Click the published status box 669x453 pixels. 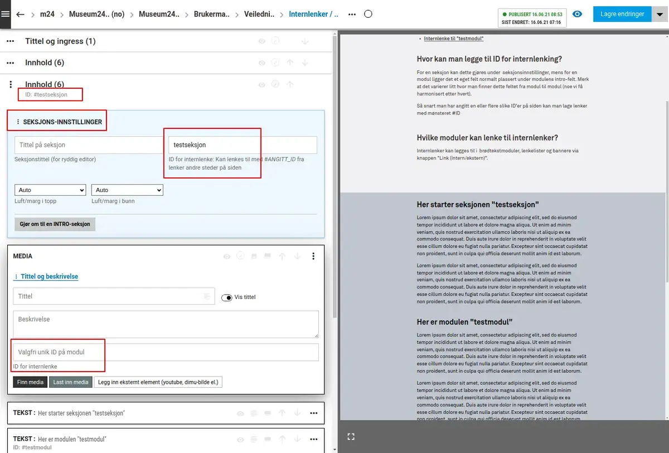[x=532, y=18]
